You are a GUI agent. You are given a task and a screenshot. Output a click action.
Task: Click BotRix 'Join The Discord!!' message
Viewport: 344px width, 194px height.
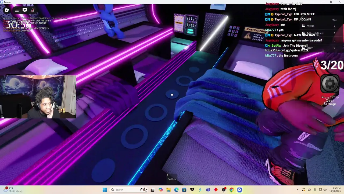pos(295,46)
